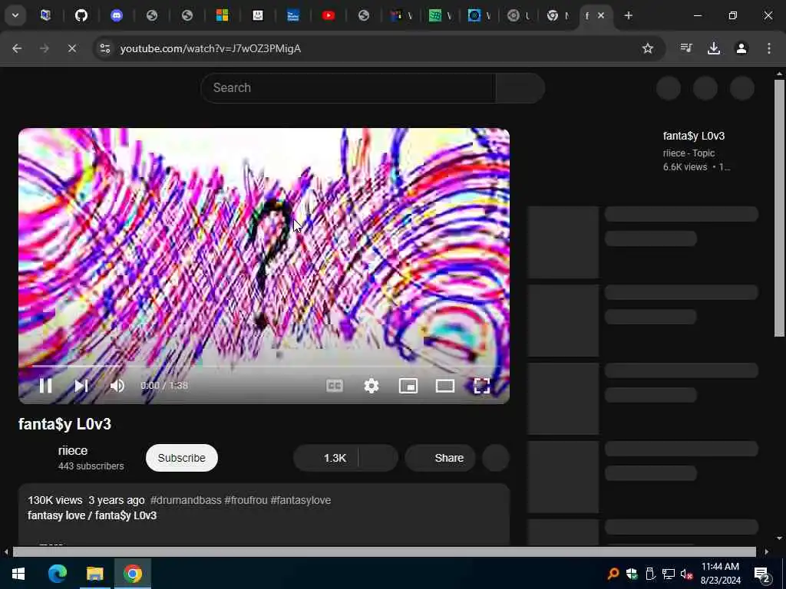Click the video progress bar
The height and width of the screenshot is (589, 786).
(x=264, y=366)
